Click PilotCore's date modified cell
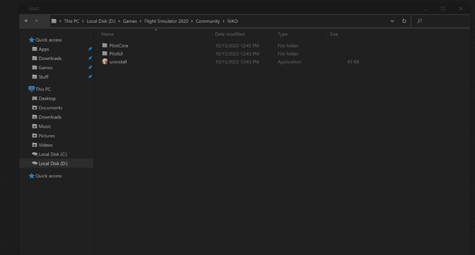This screenshot has height=255, width=475. (237, 45)
